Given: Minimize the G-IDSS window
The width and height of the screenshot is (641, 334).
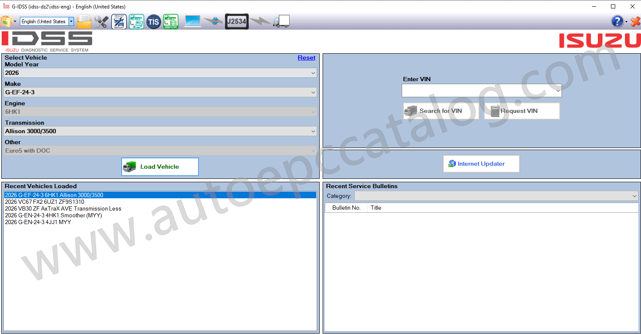Looking at the screenshot, I should click(x=594, y=6).
